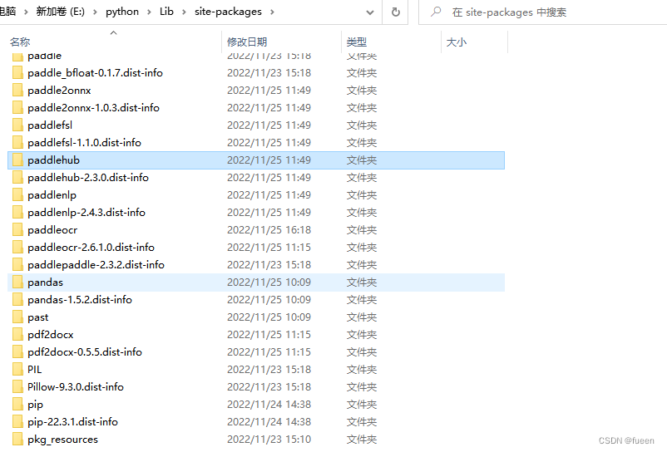Click the folder icon of paddlepaddle-2.3.2.dist-info
The image size is (667, 452).
tap(17, 264)
